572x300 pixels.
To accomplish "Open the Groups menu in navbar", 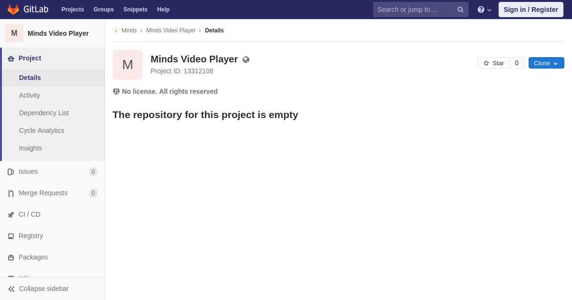I will (103, 10).
